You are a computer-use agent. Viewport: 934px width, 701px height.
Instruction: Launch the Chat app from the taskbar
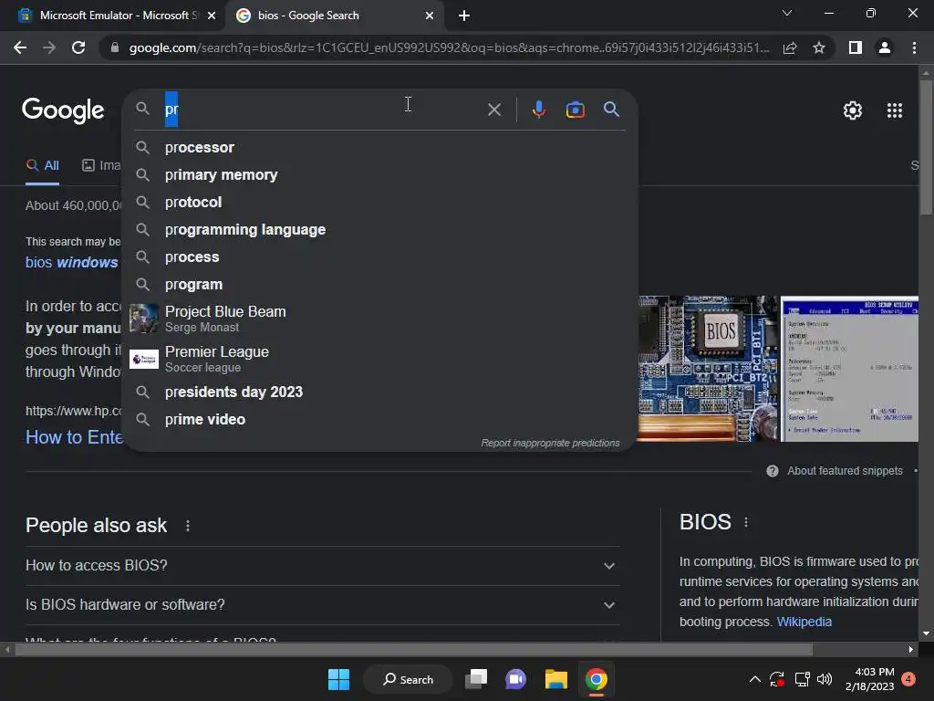pyautogui.click(x=516, y=679)
